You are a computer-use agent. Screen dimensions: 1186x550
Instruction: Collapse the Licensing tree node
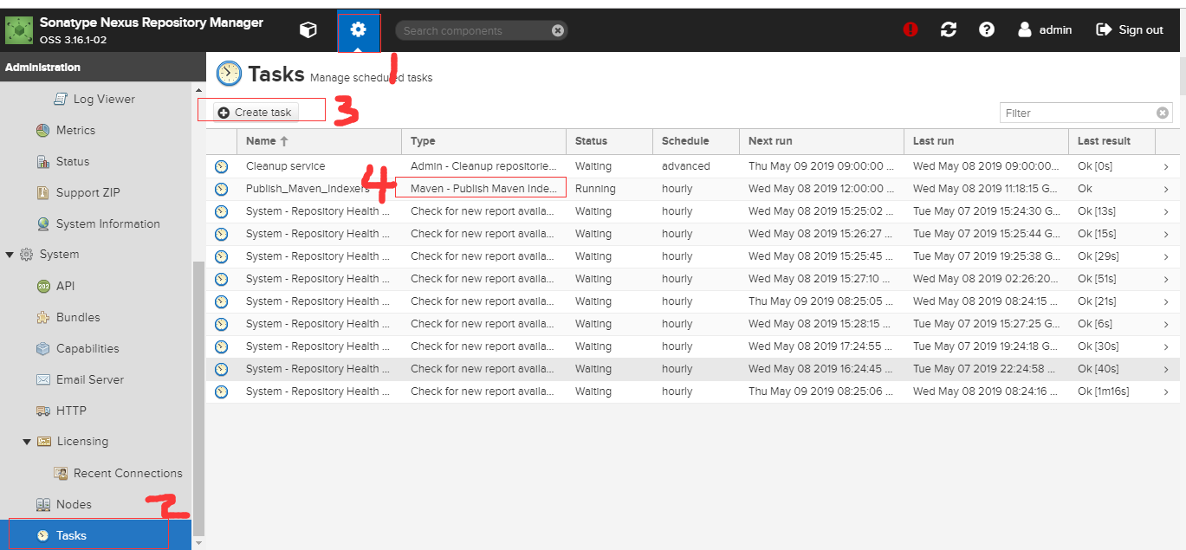point(27,442)
